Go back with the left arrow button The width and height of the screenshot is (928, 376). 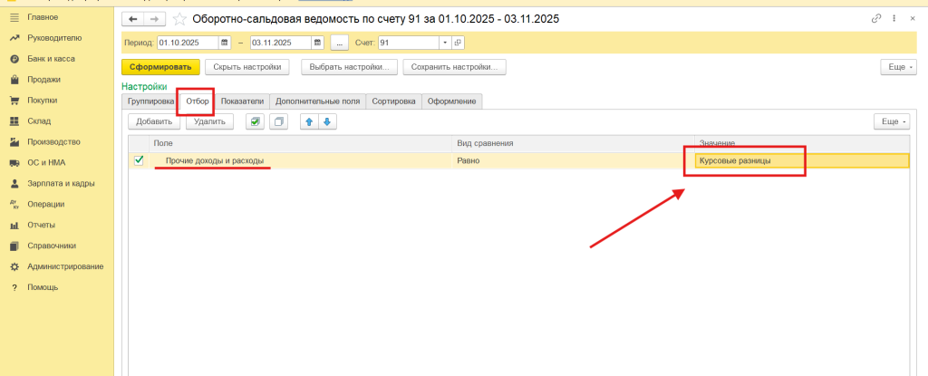132,20
